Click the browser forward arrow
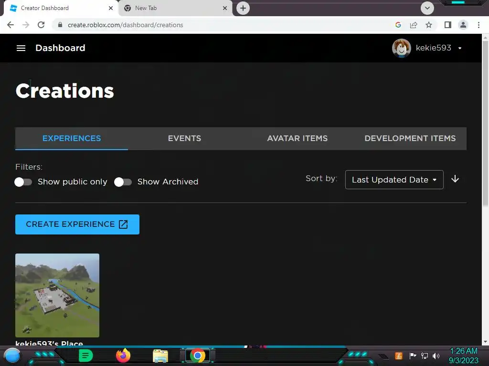Image resolution: width=489 pixels, height=366 pixels. (x=26, y=25)
